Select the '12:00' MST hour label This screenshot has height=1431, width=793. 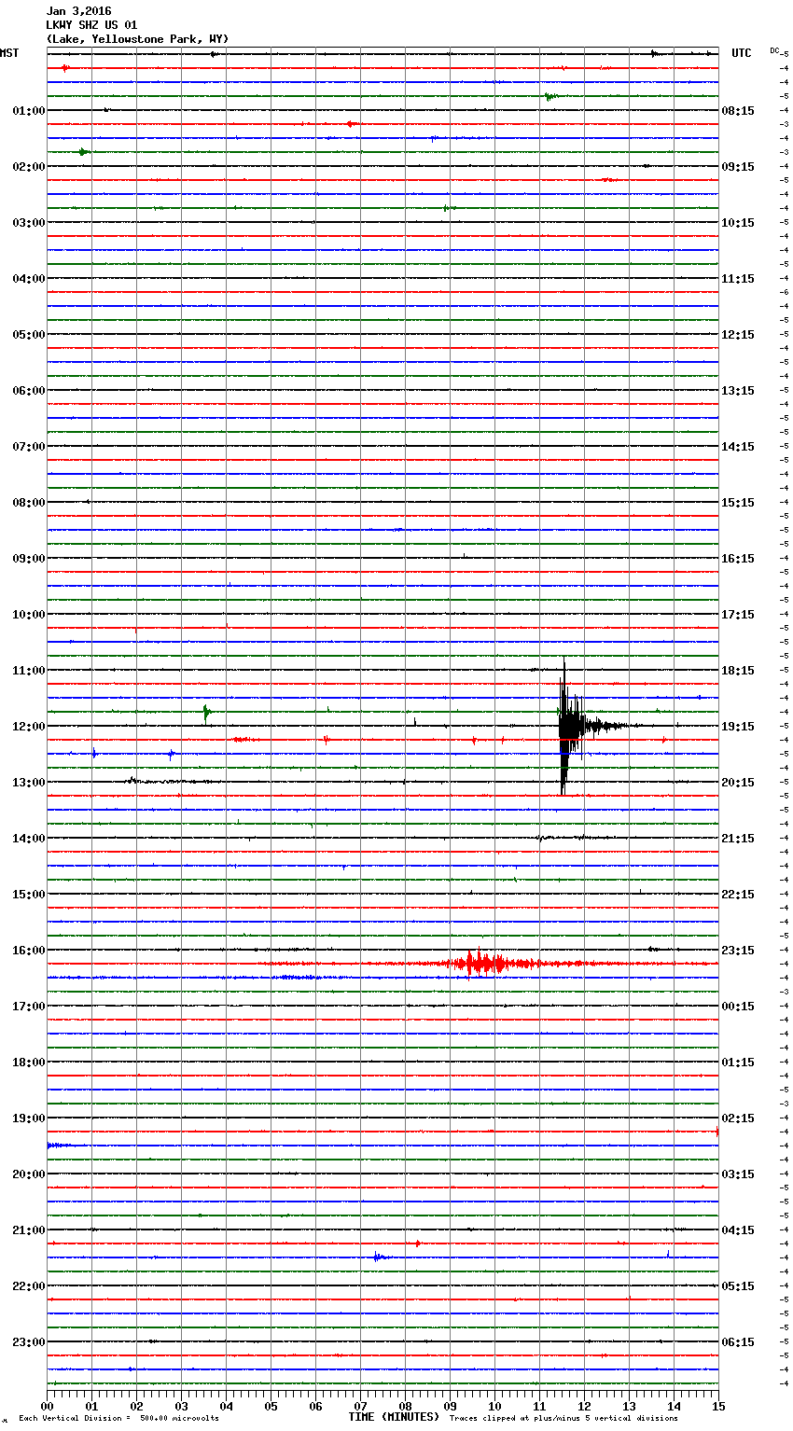click(29, 727)
